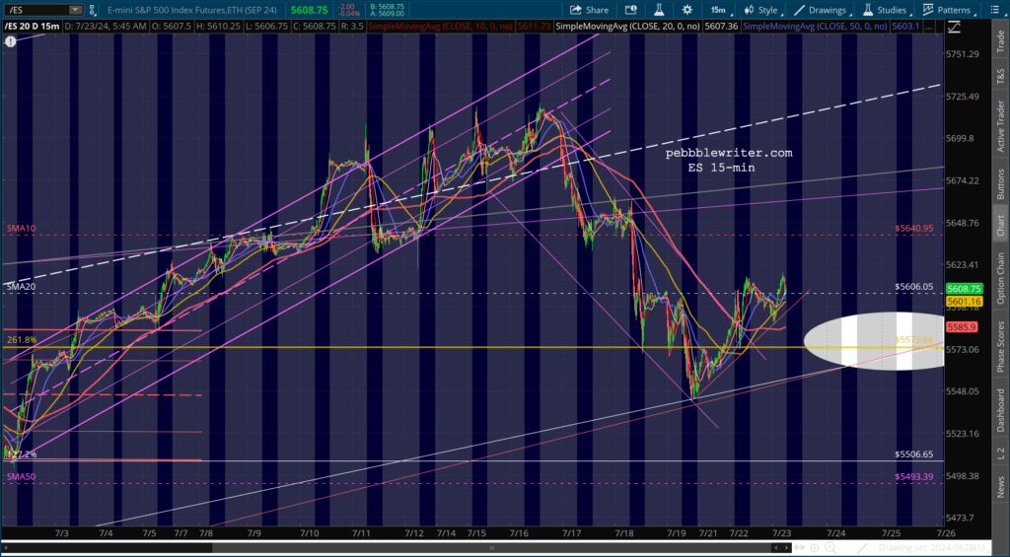
Task: Click the horizontal scrollbar thumb
Action: [493, 547]
